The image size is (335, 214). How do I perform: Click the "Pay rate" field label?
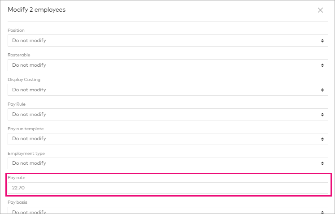17,178
